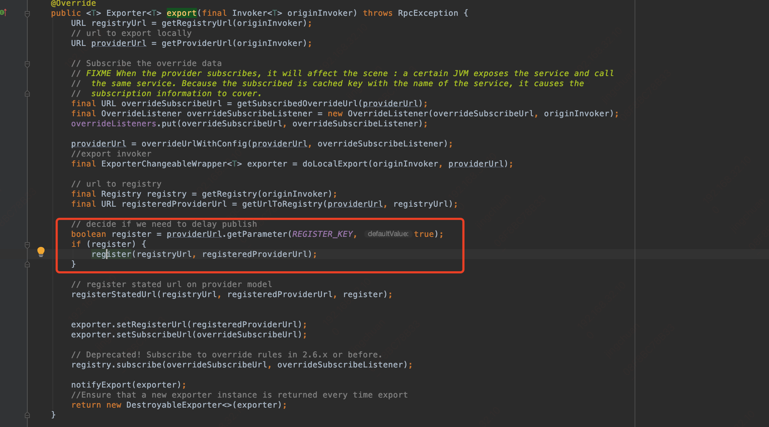The height and width of the screenshot is (427, 769).
Task: Click the RpcException in throws clause
Action: point(428,13)
